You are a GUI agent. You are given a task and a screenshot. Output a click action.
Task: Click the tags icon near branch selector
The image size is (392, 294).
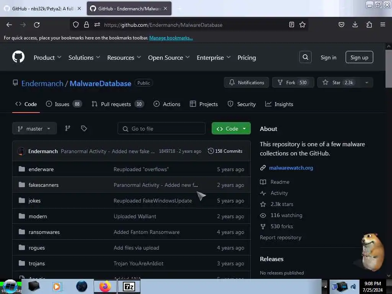pyautogui.click(x=84, y=129)
